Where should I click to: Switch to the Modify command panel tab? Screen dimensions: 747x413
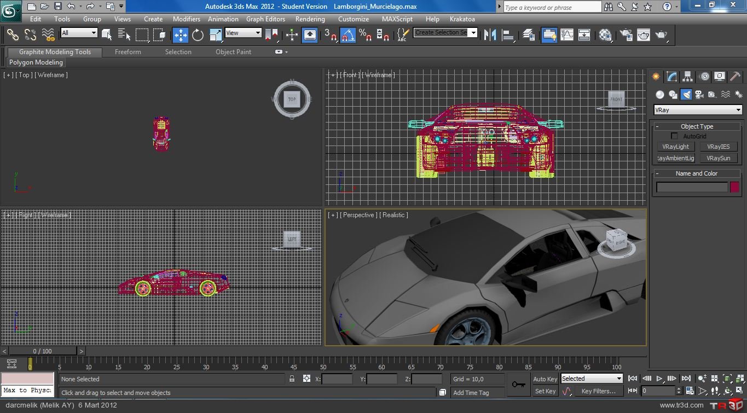point(672,77)
